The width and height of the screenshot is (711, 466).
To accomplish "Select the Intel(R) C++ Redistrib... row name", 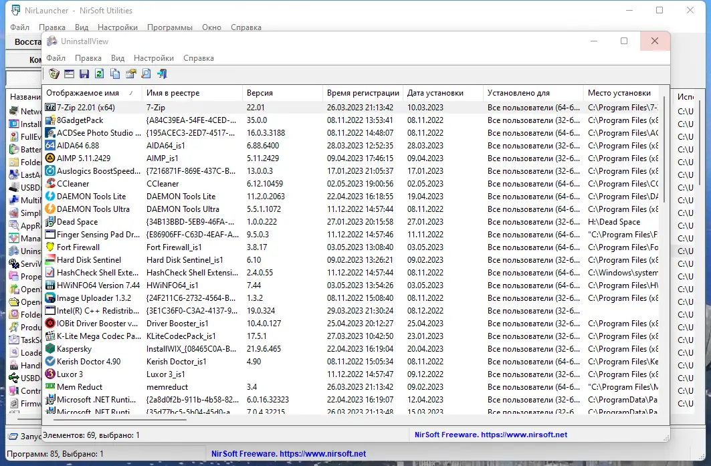I will point(98,310).
